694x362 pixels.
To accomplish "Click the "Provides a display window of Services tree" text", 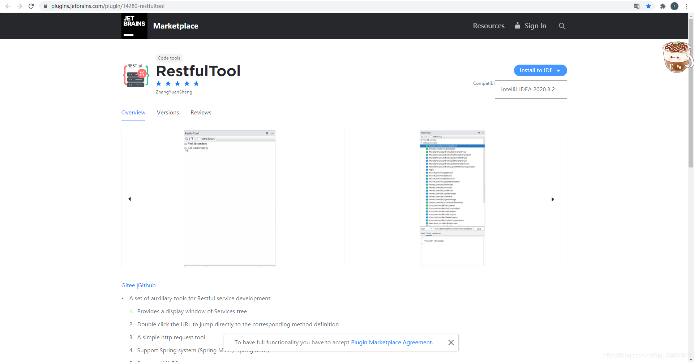I will 192,311.
